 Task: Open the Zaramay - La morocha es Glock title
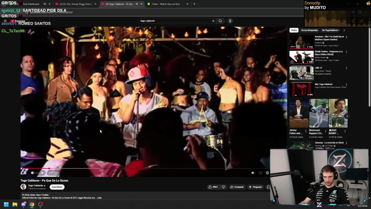[329, 143]
